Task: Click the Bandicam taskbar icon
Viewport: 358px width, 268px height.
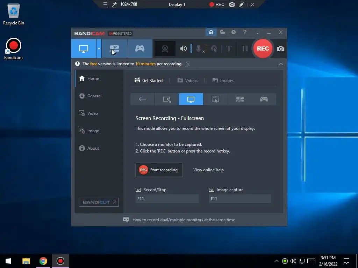Action: (60, 261)
